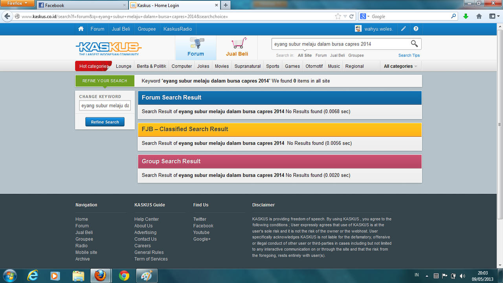Launch Google Chrome from the taskbar
The width and height of the screenshot is (503, 283).
(124, 276)
